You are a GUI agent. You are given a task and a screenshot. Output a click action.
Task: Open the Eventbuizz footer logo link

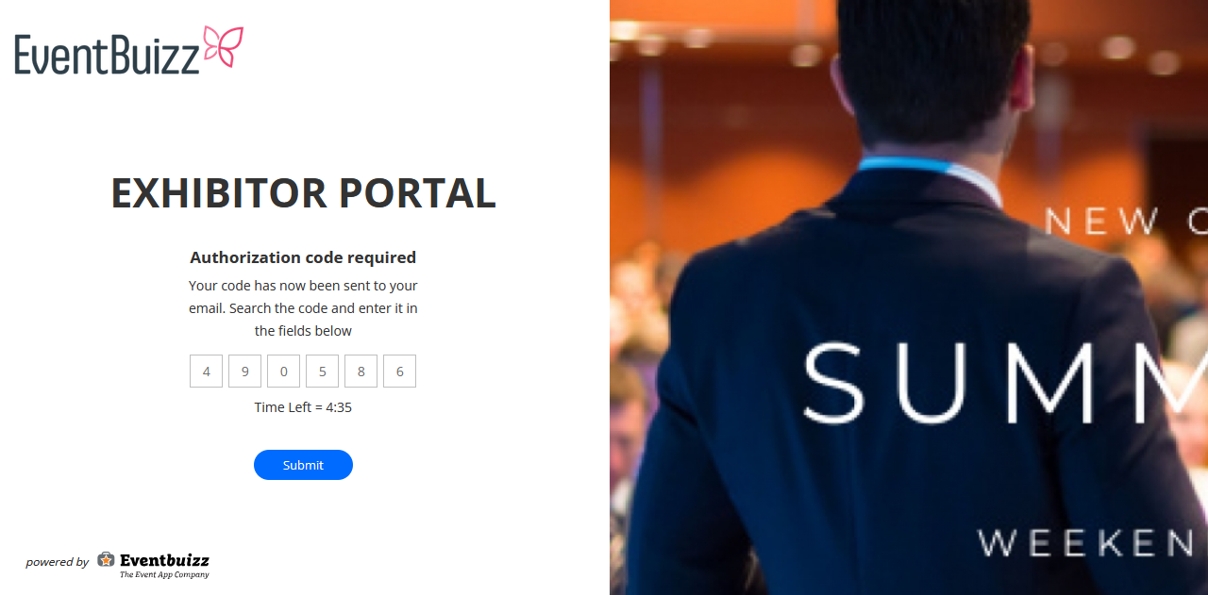click(153, 565)
